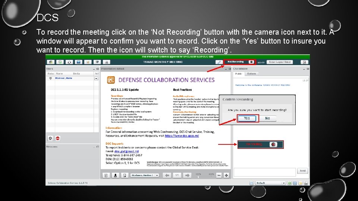Click the Name column header in the Users panel

coord(59,74)
